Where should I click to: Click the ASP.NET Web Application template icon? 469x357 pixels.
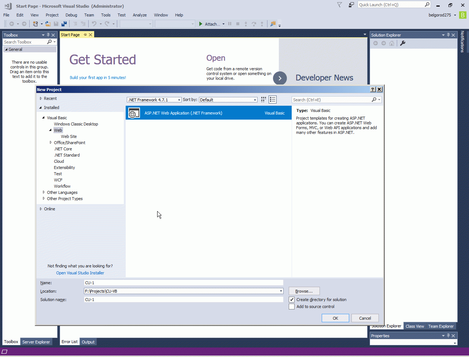click(x=134, y=113)
